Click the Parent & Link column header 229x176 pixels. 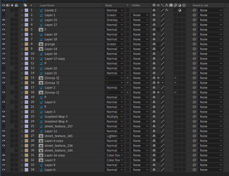[x=201, y=5]
